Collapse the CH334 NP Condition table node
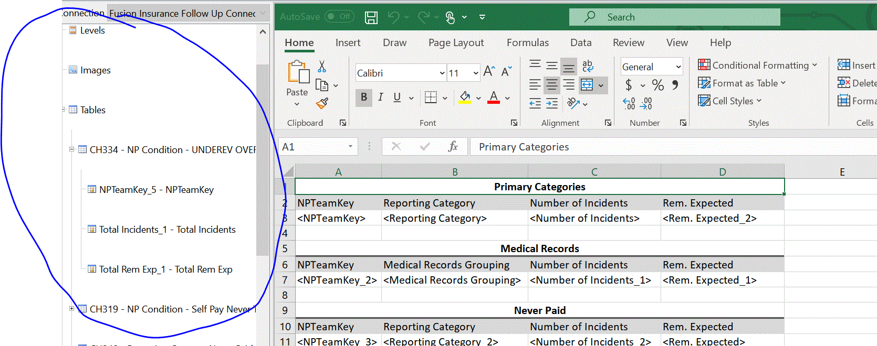This screenshot has height=346, width=877. 72,149
